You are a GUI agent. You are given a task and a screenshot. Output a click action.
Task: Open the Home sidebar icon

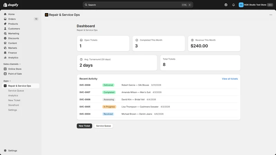click(5, 14)
